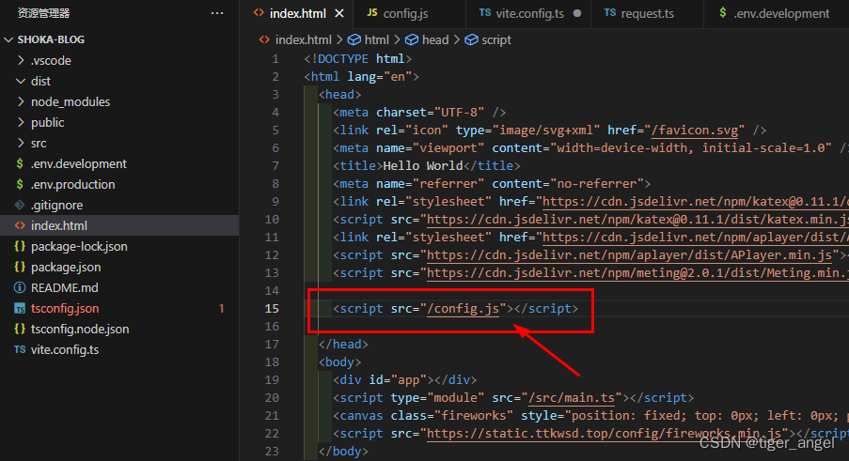This screenshot has width=849, height=461.
Task: Click the error count 1 badge
Action: (x=221, y=309)
